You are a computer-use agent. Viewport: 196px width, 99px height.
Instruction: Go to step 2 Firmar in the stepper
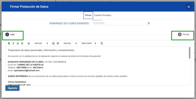pyautogui.click(x=183, y=34)
